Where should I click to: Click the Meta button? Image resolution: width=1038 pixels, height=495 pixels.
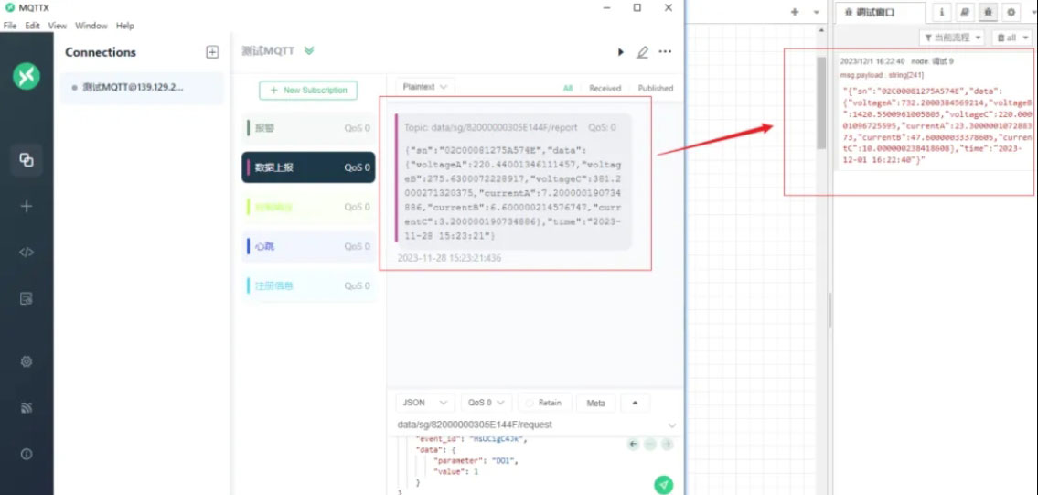coord(595,403)
